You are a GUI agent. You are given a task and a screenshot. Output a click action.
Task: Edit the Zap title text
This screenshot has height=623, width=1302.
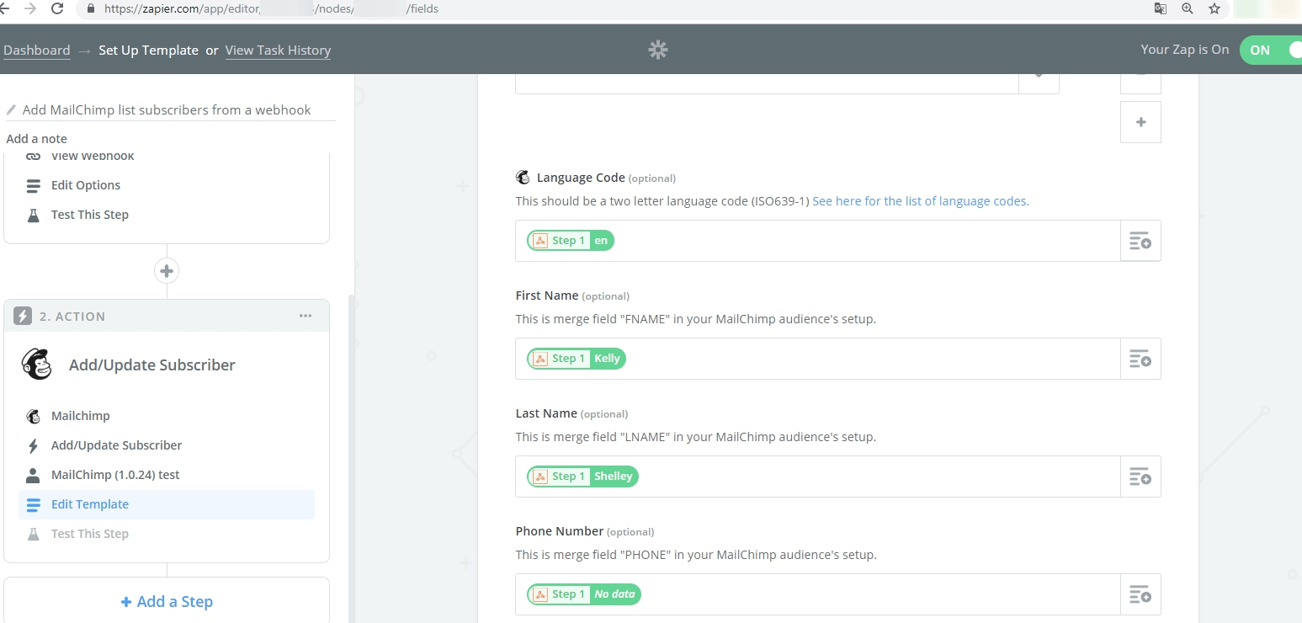tap(167, 109)
